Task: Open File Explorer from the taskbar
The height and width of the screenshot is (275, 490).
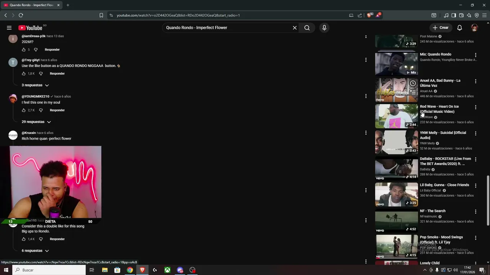Action: click(105, 270)
